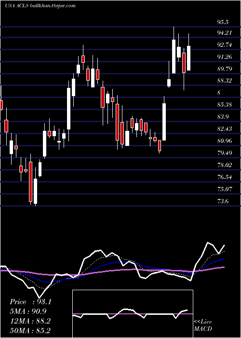Image resolution: width=241 pixels, height=338 pixels.
Task: Select the 94.21 price axis label
Action: (x=225, y=33)
